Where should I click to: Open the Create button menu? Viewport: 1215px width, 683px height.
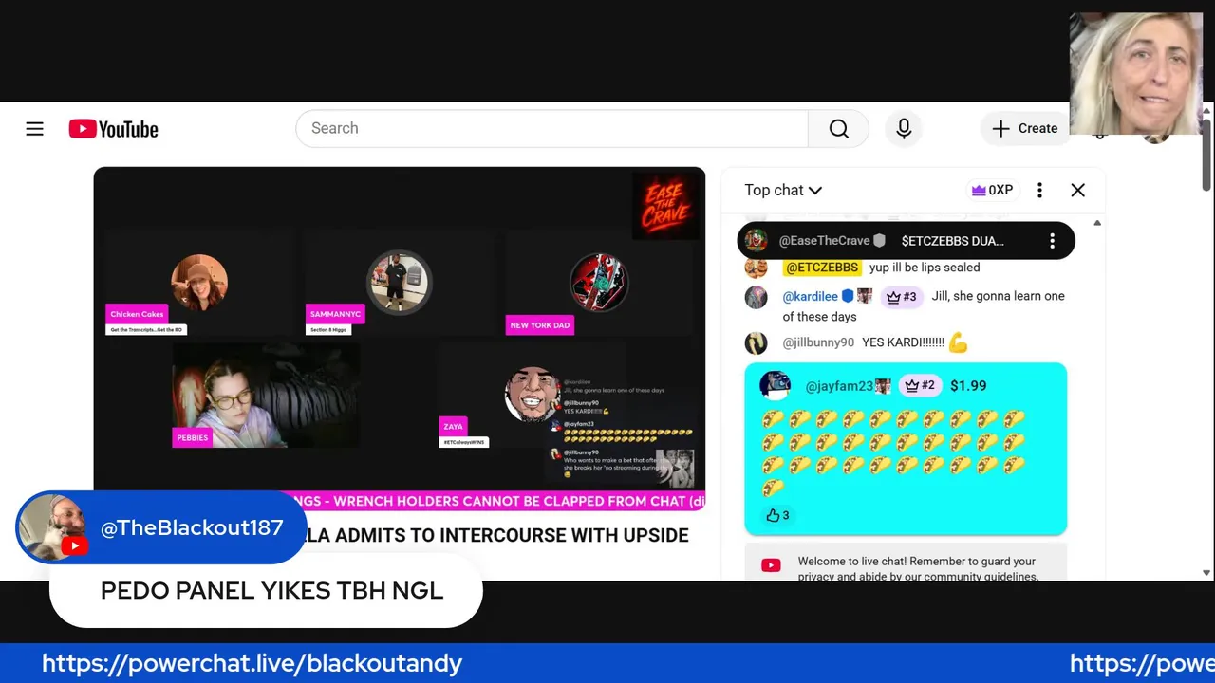1025,128
